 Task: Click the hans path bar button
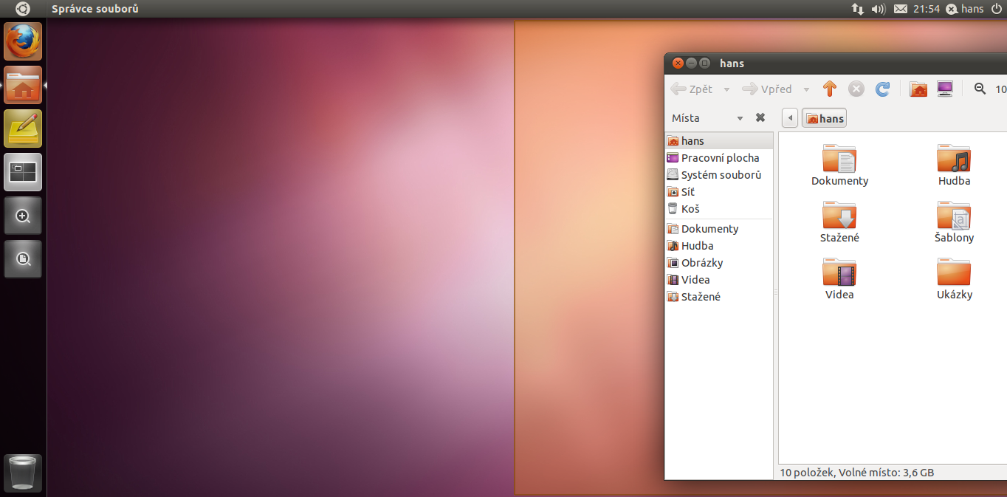point(824,118)
